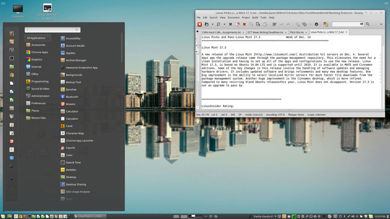Expand the build dropdown arrow in Geany toolbar
Image resolution: width=390 pixels, height=219 pixels.
pos(310,24)
